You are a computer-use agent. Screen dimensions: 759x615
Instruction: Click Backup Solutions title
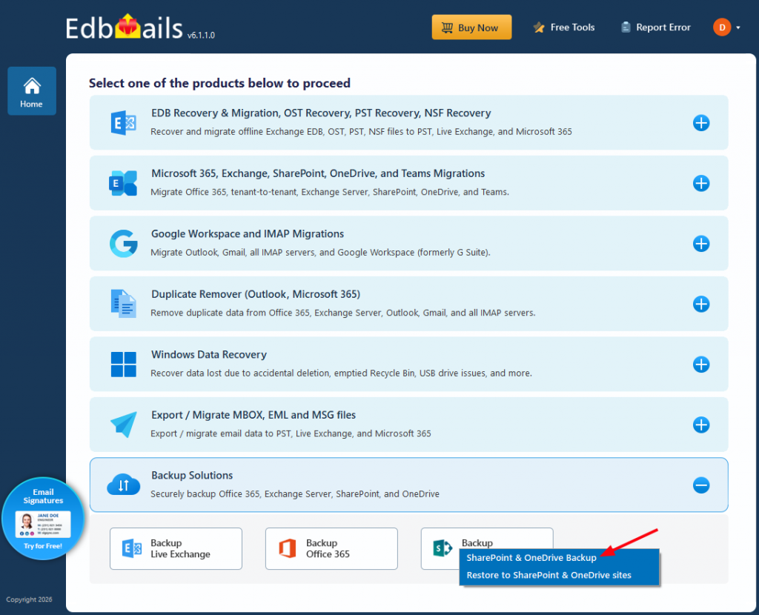pyautogui.click(x=192, y=476)
